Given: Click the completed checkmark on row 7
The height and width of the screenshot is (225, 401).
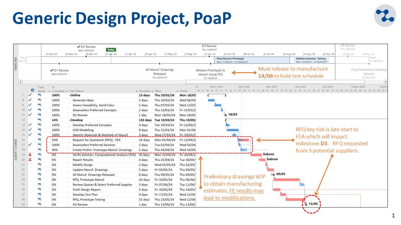Looking at the screenshot, I should [x=30, y=95].
